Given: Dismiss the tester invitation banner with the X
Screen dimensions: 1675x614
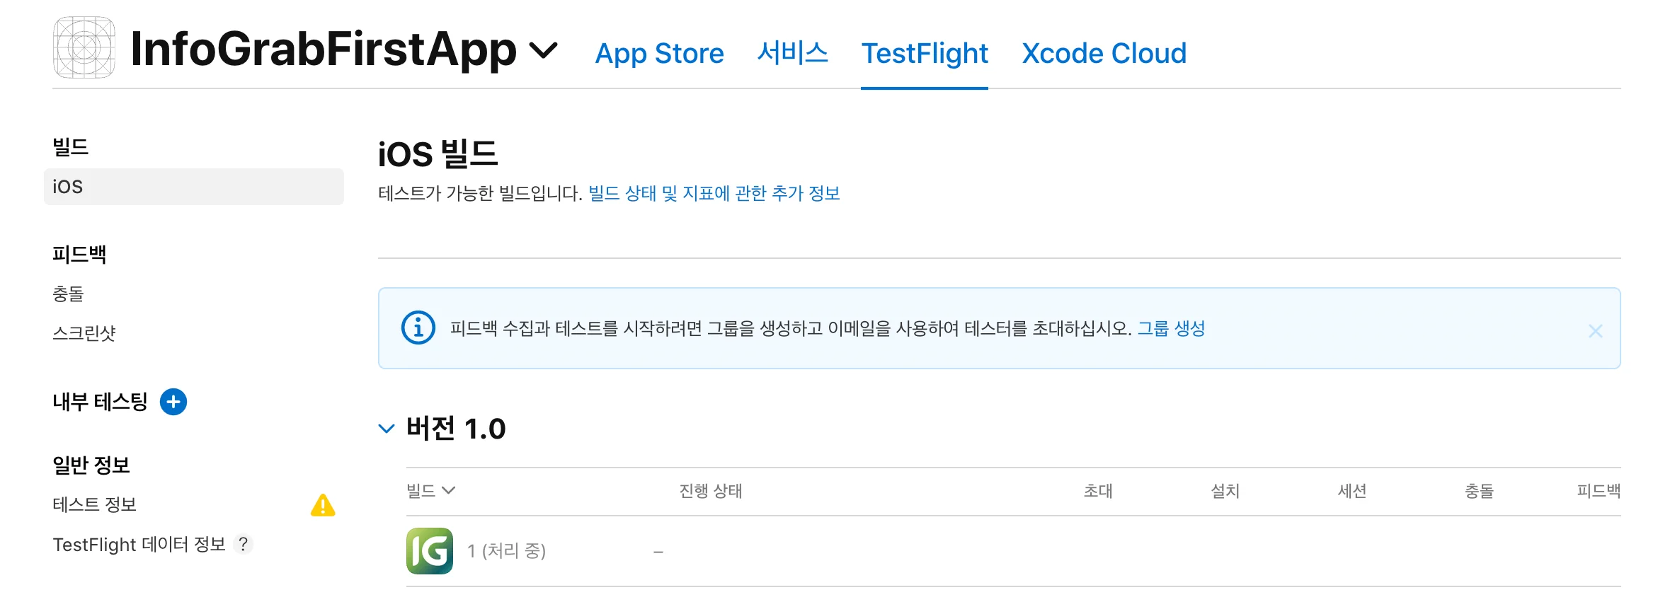Looking at the screenshot, I should coord(1596,330).
